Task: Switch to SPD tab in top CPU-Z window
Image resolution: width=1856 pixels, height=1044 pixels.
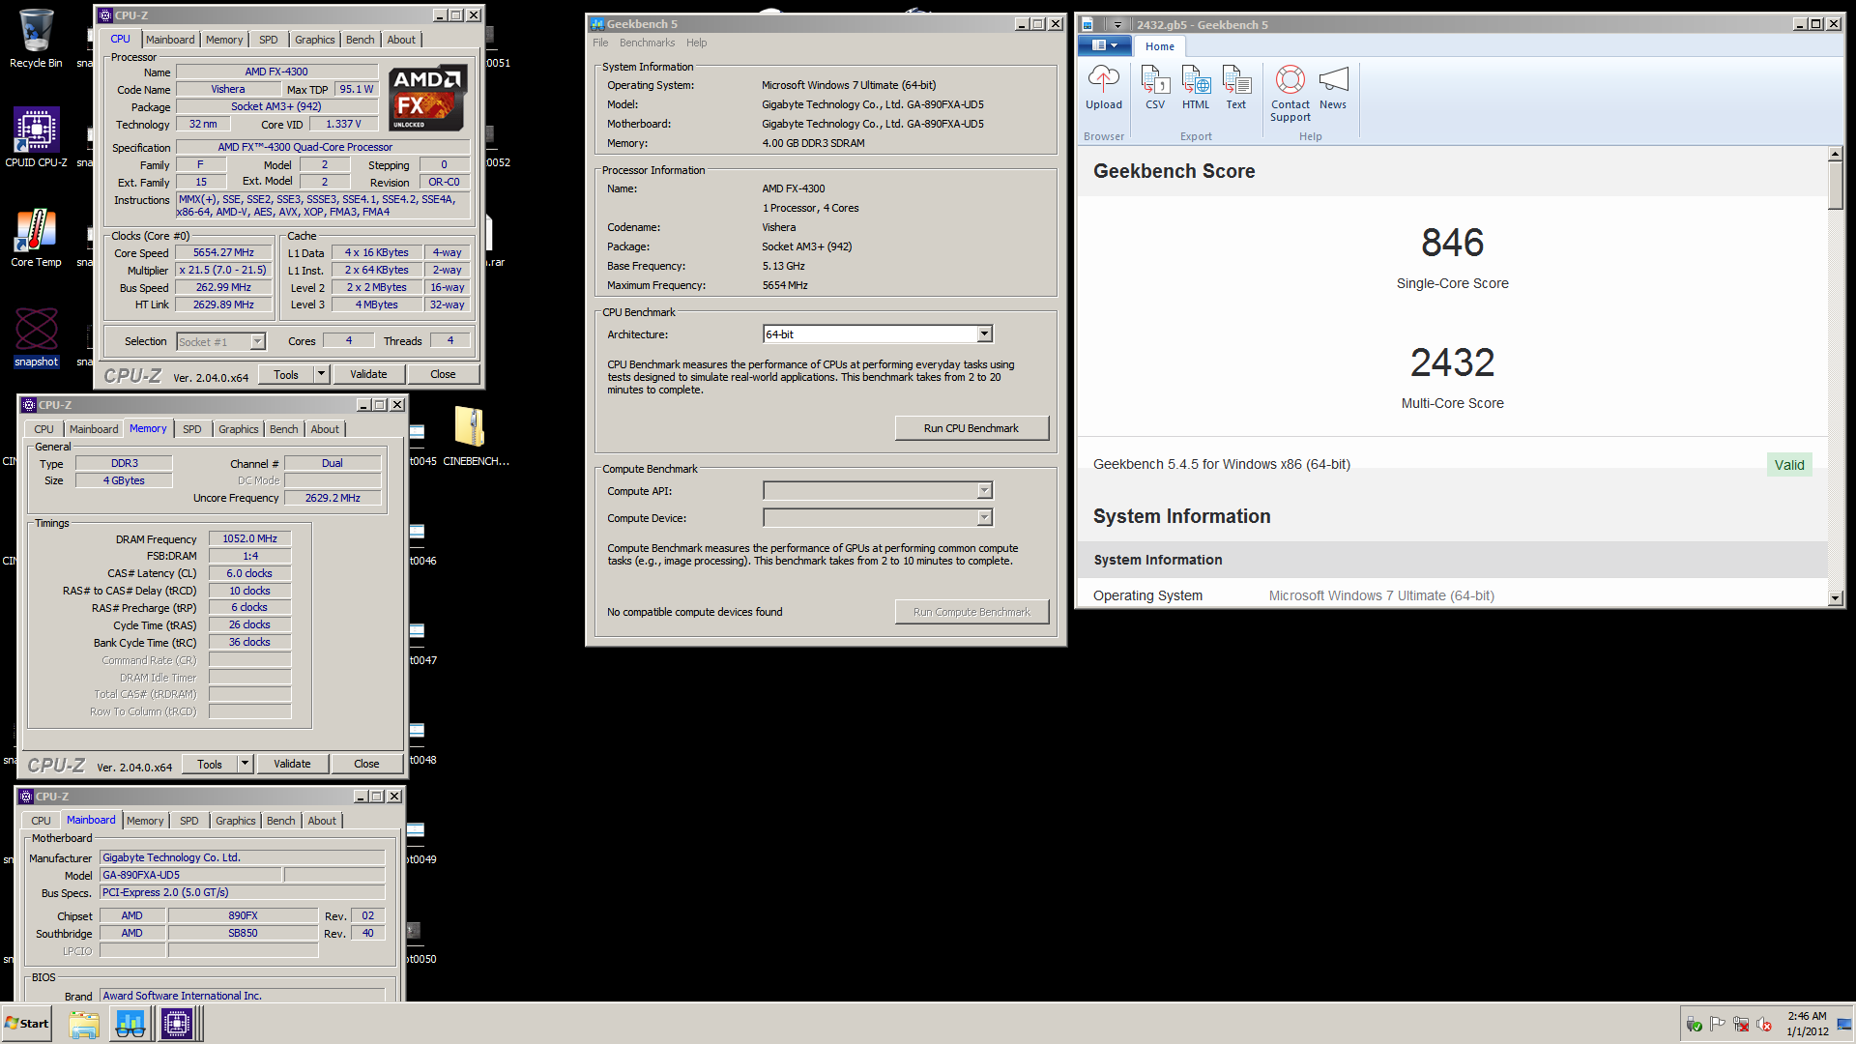Action: click(269, 40)
